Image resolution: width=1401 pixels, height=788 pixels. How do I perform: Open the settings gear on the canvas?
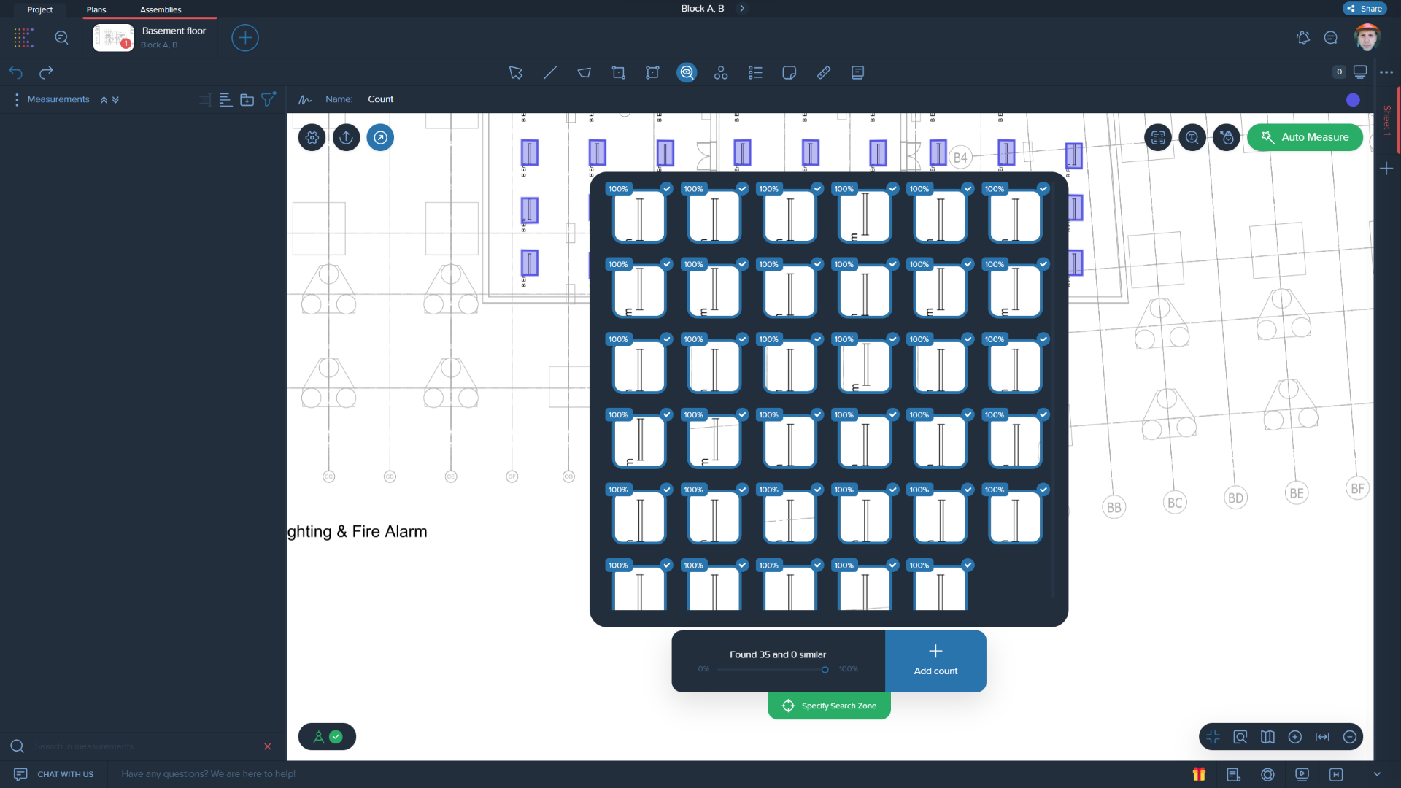tap(312, 137)
